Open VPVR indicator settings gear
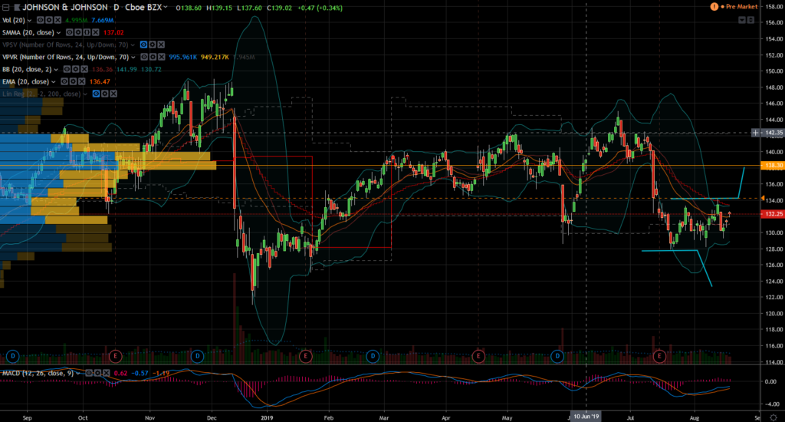The image size is (785, 422). tap(153, 57)
